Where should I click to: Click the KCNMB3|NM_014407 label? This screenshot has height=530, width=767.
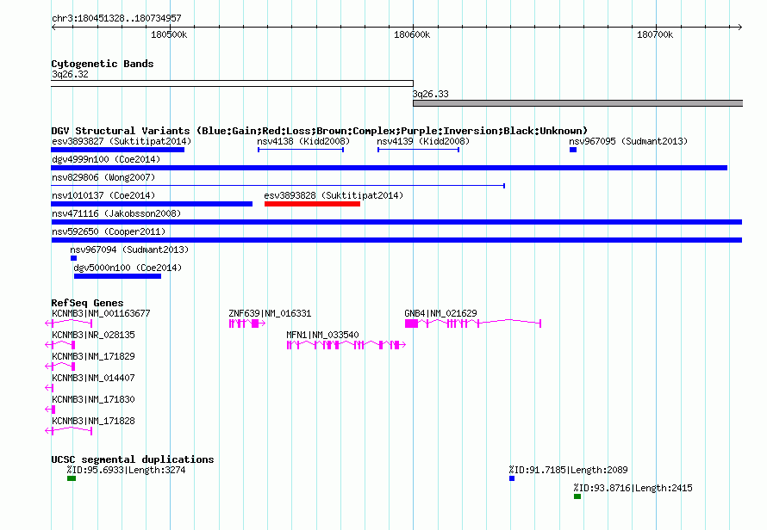click(x=93, y=378)
